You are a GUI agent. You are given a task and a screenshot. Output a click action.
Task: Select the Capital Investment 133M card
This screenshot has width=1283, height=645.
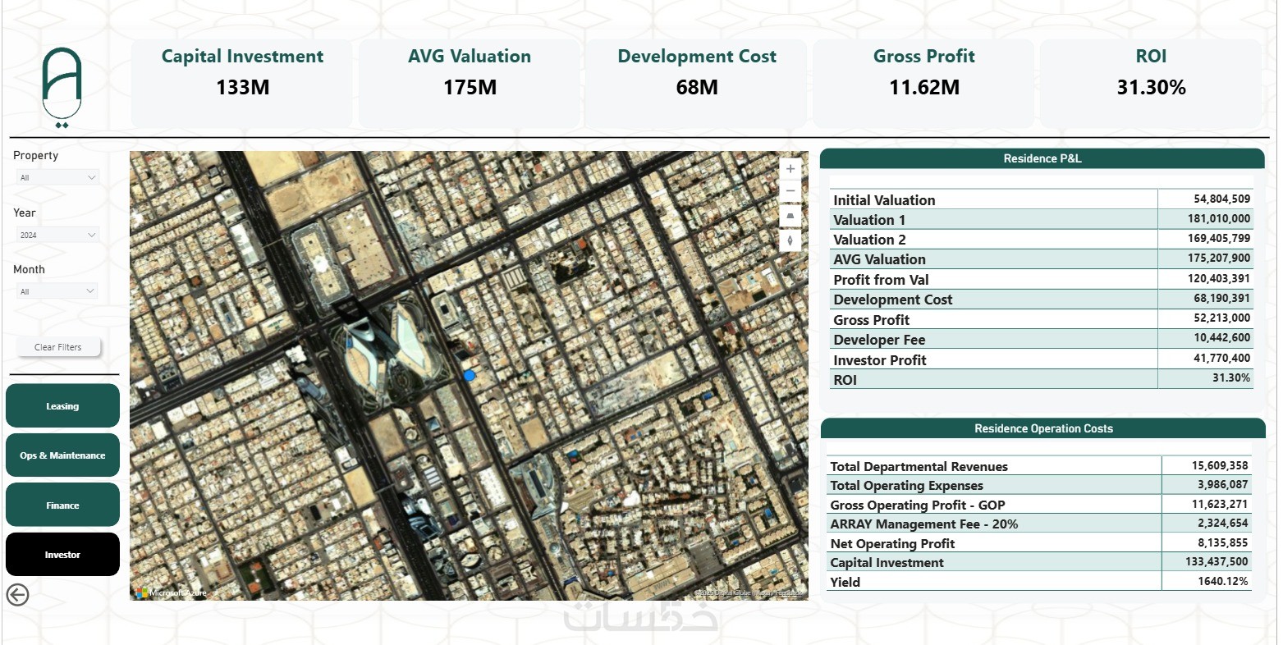(242, 82)
